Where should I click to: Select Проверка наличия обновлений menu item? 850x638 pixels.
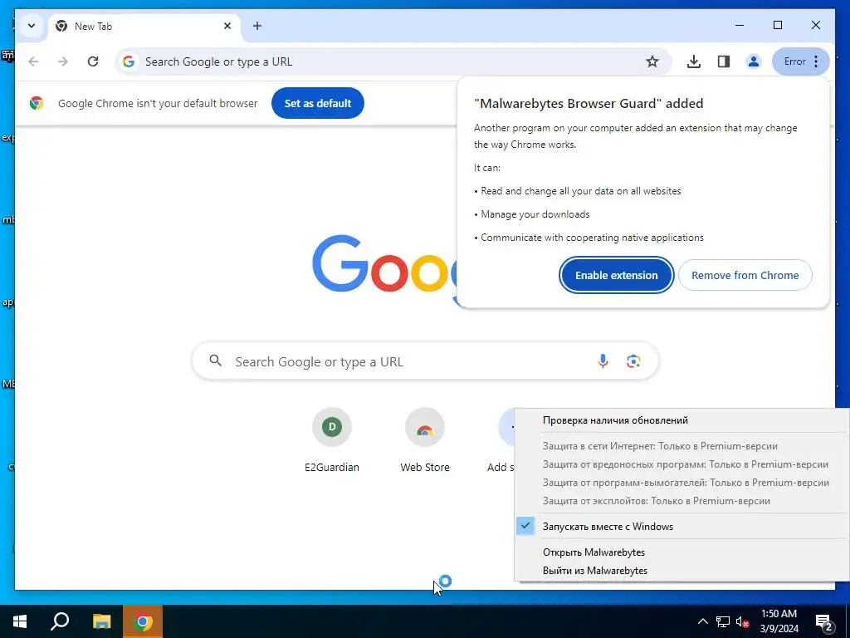pos(681,420)
